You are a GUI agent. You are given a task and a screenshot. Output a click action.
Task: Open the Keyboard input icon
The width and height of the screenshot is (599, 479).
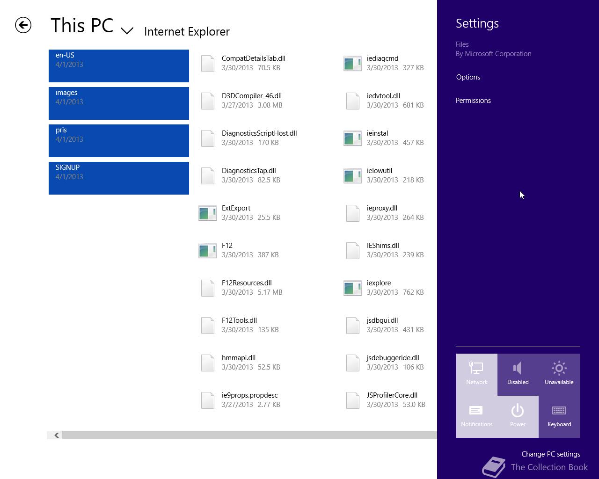point(559,416)
